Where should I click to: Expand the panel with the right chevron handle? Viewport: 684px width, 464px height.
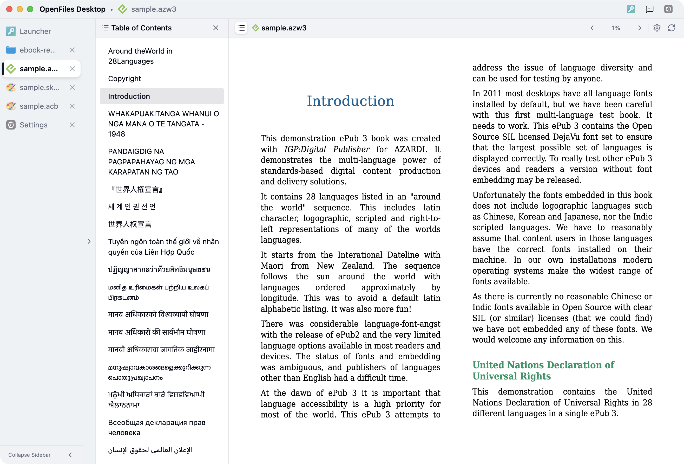pyautogui.click(x=89, y=242)
